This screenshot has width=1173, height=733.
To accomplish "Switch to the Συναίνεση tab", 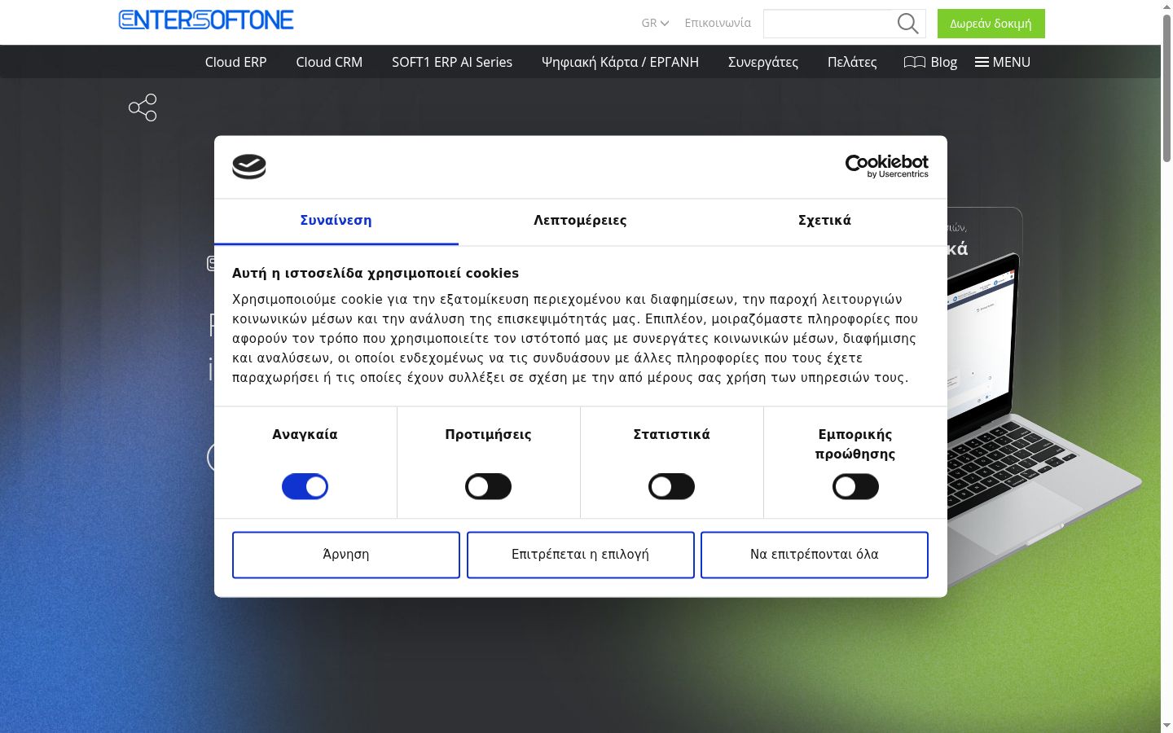I will tap(336, 221).
